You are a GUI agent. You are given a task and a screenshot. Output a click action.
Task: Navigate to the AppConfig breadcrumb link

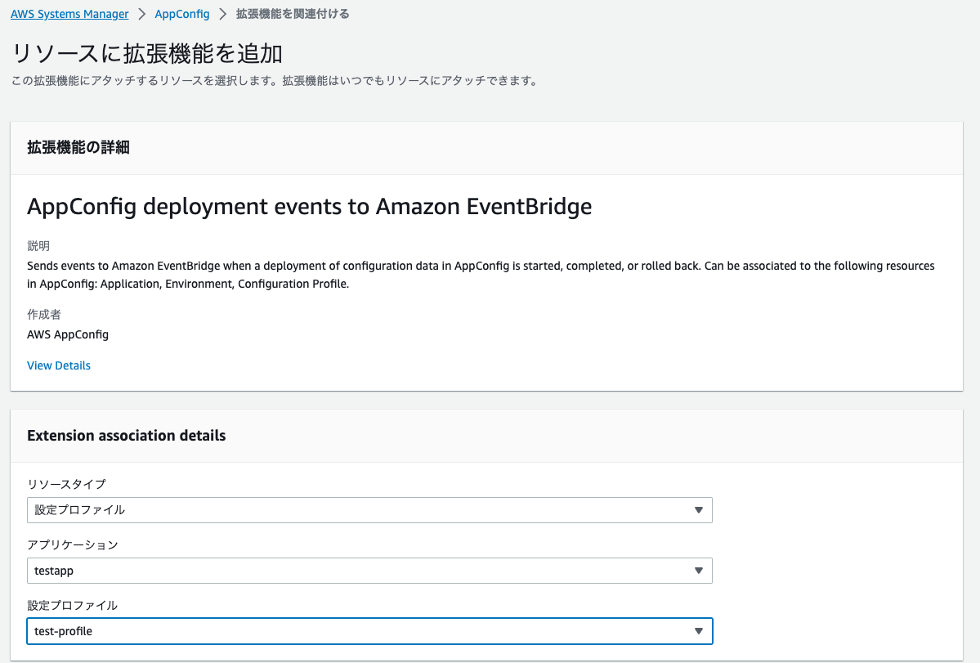182,15
